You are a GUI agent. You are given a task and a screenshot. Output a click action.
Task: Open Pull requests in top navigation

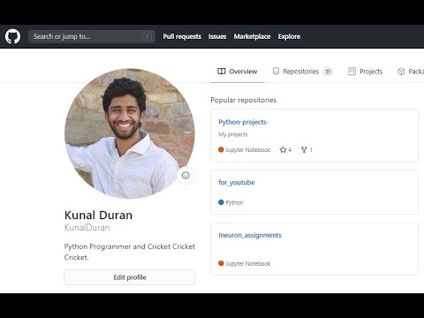coord(182,36)
